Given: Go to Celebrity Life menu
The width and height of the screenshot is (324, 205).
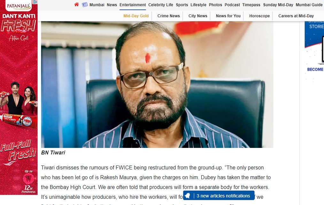Looking at the screenshot, I should click(x=160, y=5).
